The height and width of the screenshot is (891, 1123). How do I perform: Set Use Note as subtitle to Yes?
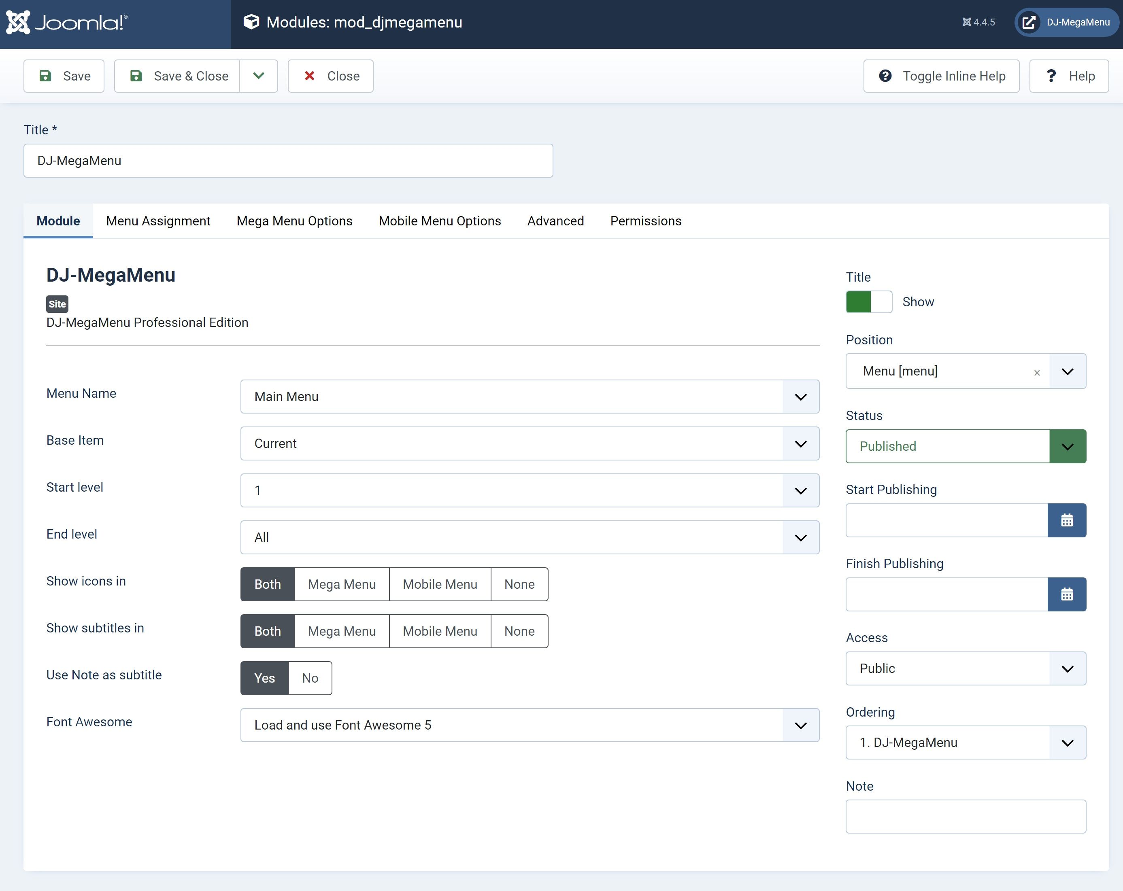point(265,678)
